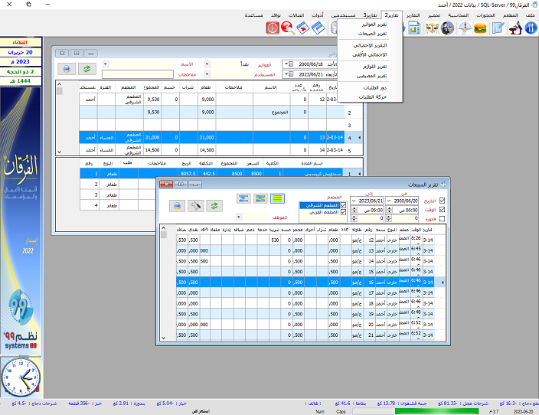Click refresh icon in sales report window
This screenshot has height=415, width=539.
click(x=213, y=206)
